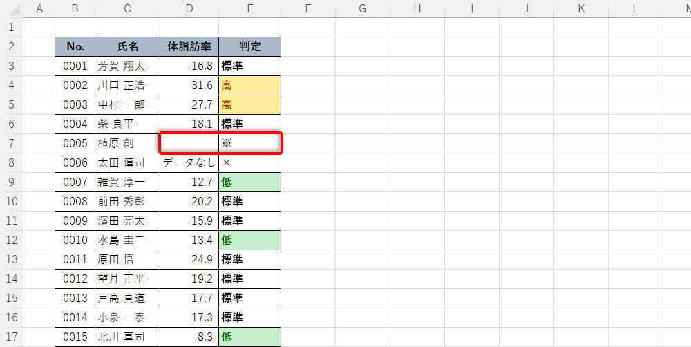The width and height of the screenshot is (691, 347).
Task: Select column J header
Action: coord(527,8)
